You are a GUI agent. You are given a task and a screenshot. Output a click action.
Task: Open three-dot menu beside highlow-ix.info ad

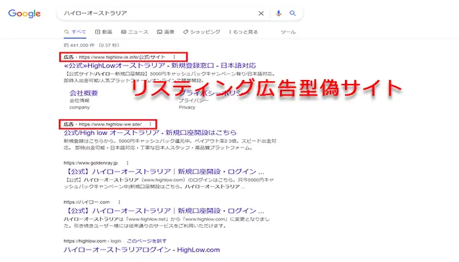pyautogui.click(x=174, y=57)
